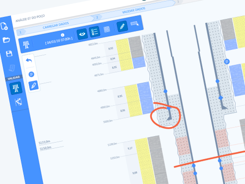Click the undo arrow icon
Image resolution: width=245 pixels, height=184 pixels.
pyautogui.click(x=29, y=60)
